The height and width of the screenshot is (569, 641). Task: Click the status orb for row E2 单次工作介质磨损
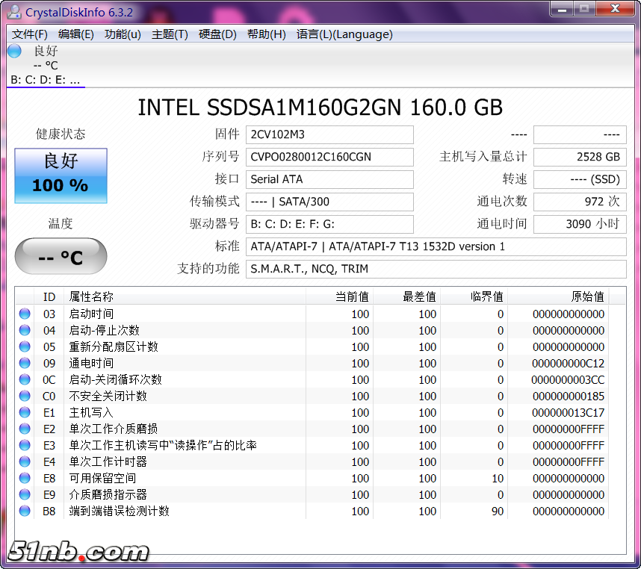25,429
